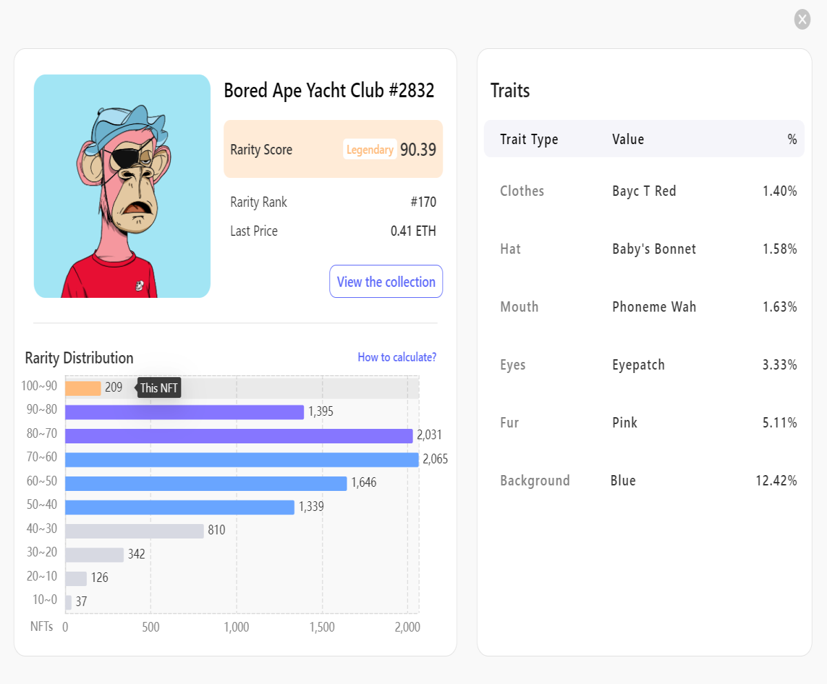The image size is (827, 684).
Task: Close the NFT details modal
Action: point(802,19)
